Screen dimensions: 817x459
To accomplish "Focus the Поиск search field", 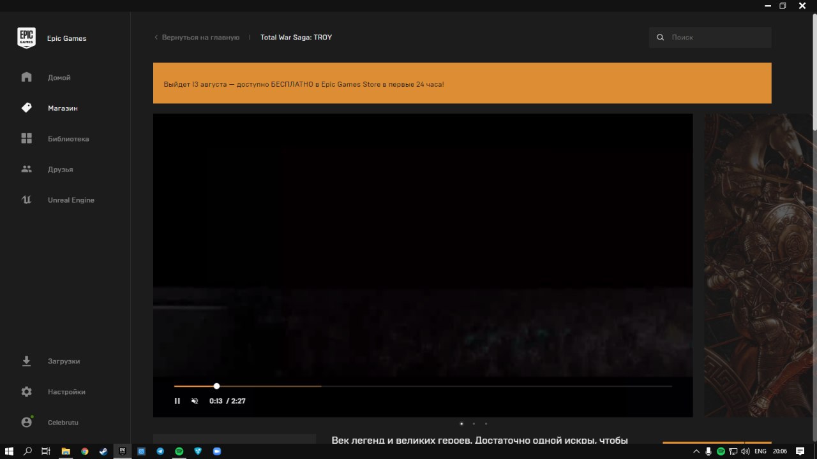I will 710,38.
